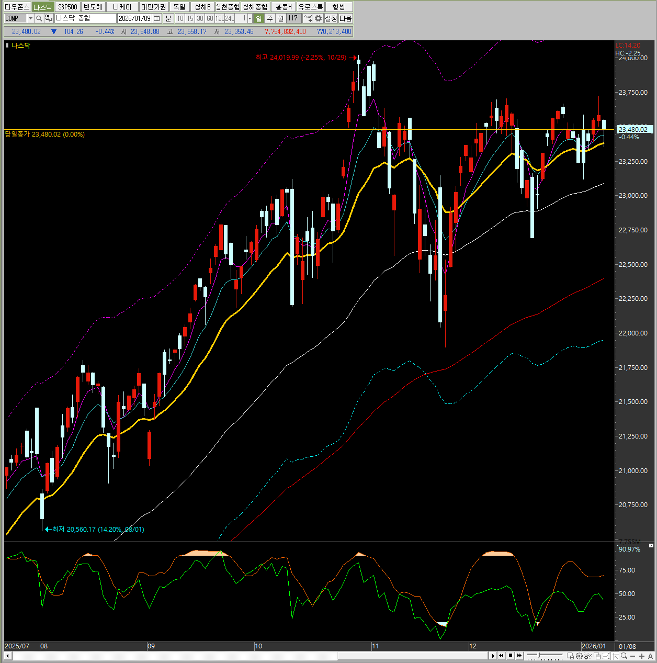This screenshot has height=663, width=657.
Task: Click the stop playback button
Action: click(511, 656)
